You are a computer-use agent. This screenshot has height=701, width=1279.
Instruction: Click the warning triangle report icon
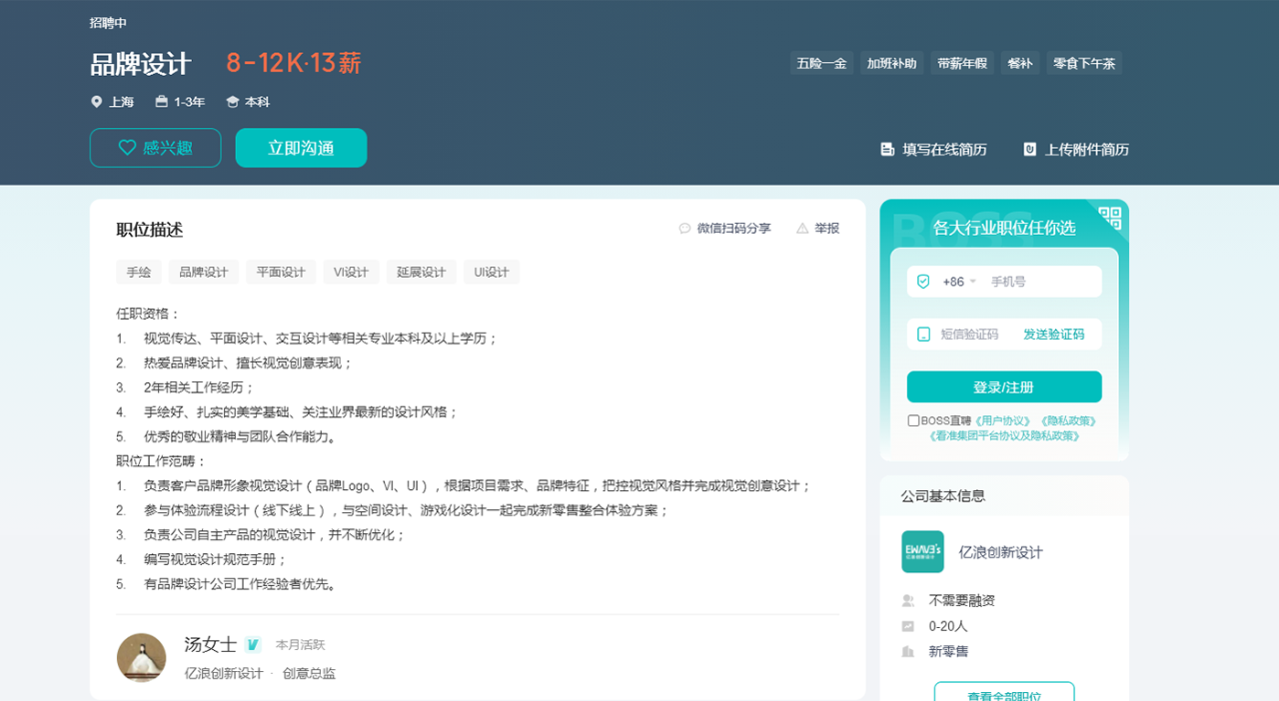[x=802, y=229]
